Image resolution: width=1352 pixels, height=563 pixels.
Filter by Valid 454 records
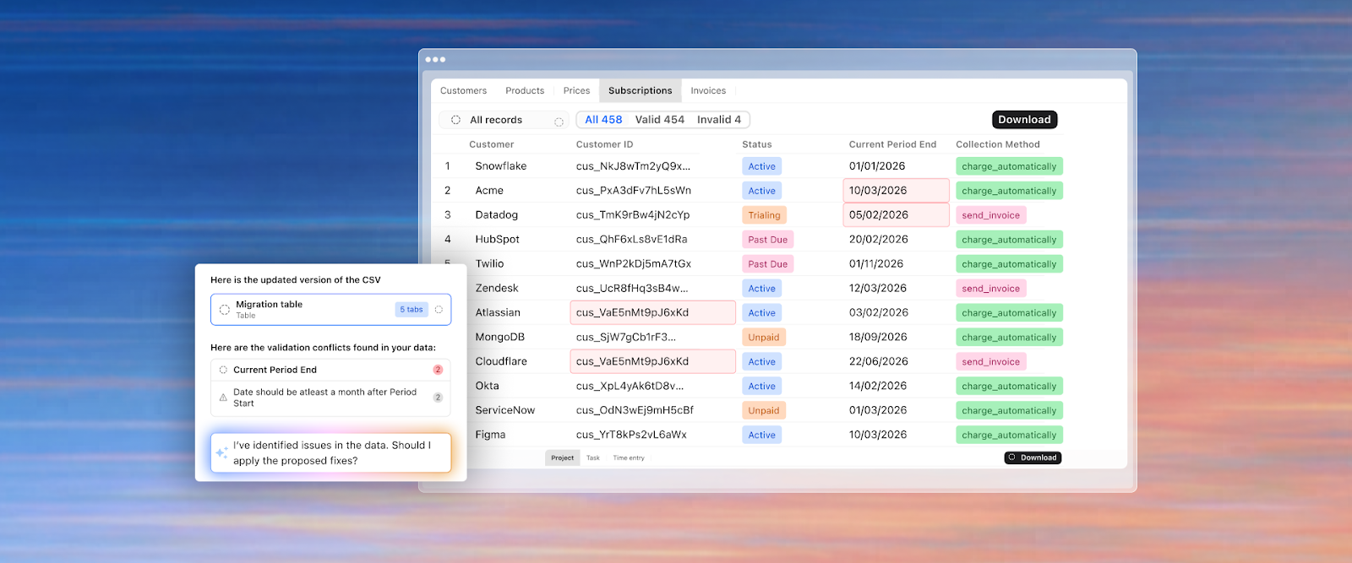660,120
